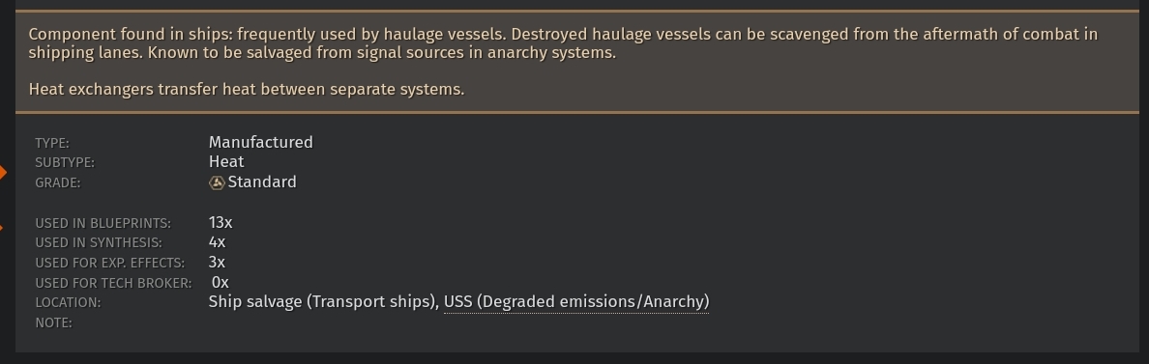Click the Standard grade icon
The height and width of the screenshot is (364, 1149).
click(217, 182)
